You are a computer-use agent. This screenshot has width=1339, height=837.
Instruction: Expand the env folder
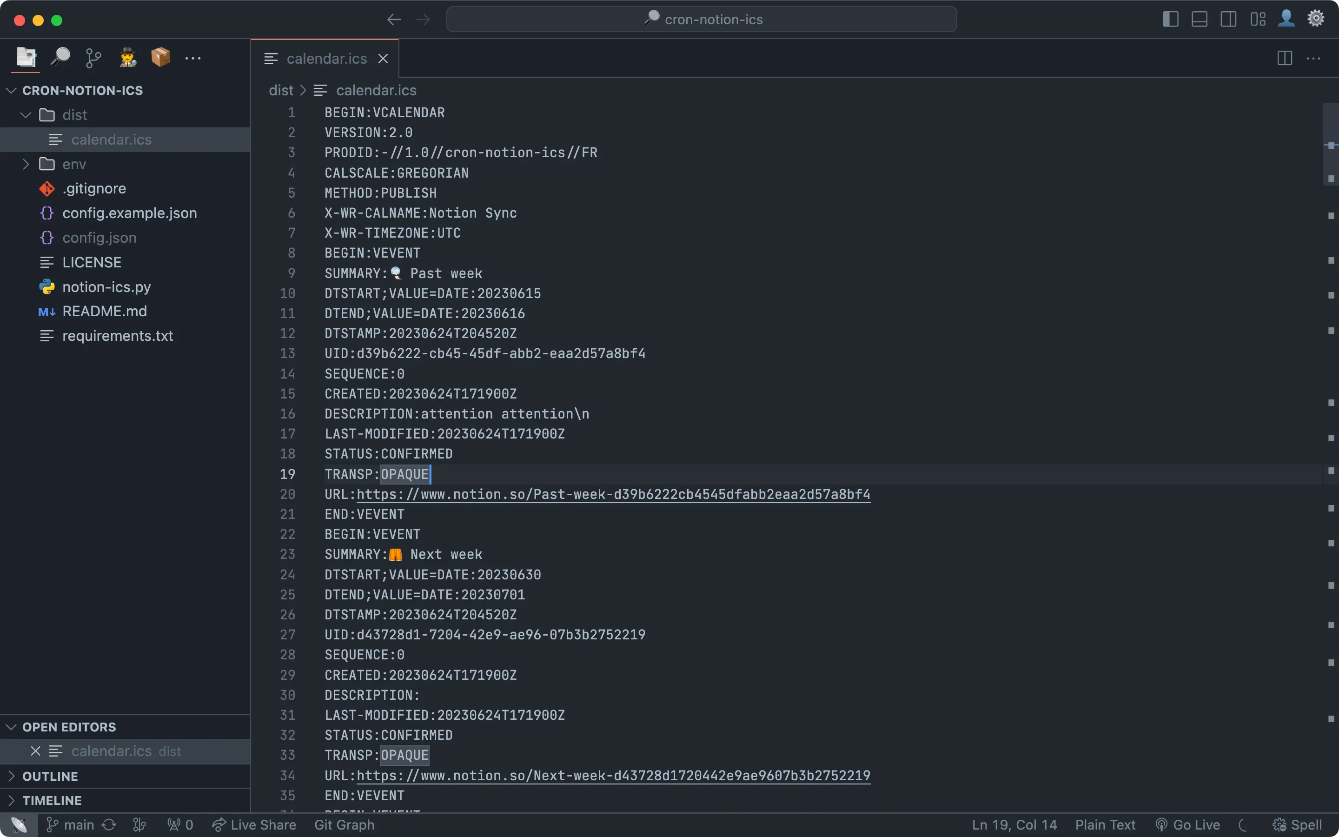pos(125,165)
